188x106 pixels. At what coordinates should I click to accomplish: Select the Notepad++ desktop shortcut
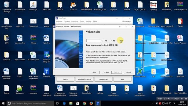(20, 90)
